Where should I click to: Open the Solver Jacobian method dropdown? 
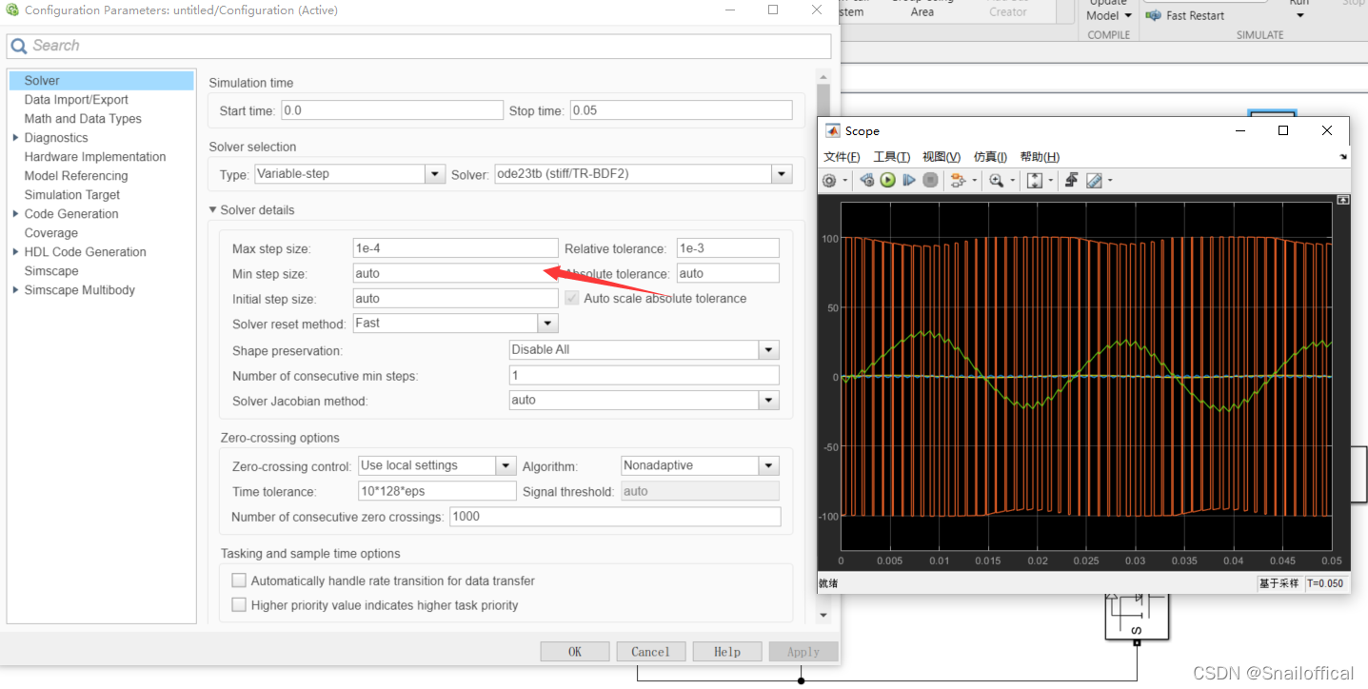coord(769,401)
